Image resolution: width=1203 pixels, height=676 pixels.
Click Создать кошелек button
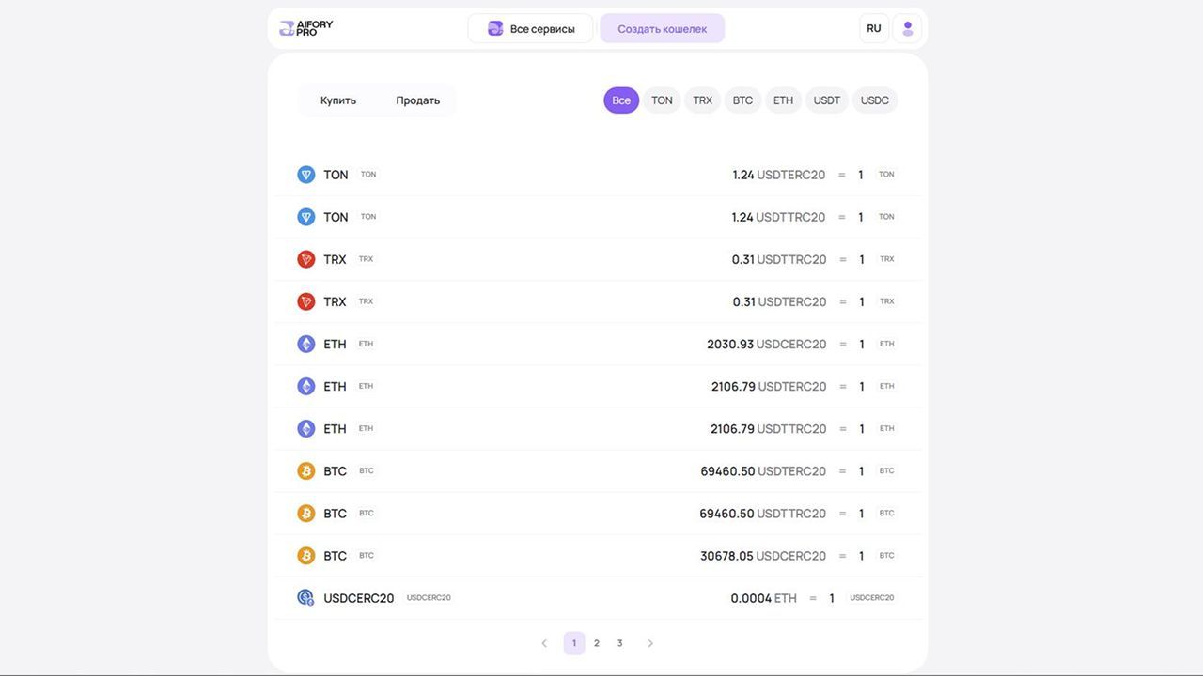662,28
